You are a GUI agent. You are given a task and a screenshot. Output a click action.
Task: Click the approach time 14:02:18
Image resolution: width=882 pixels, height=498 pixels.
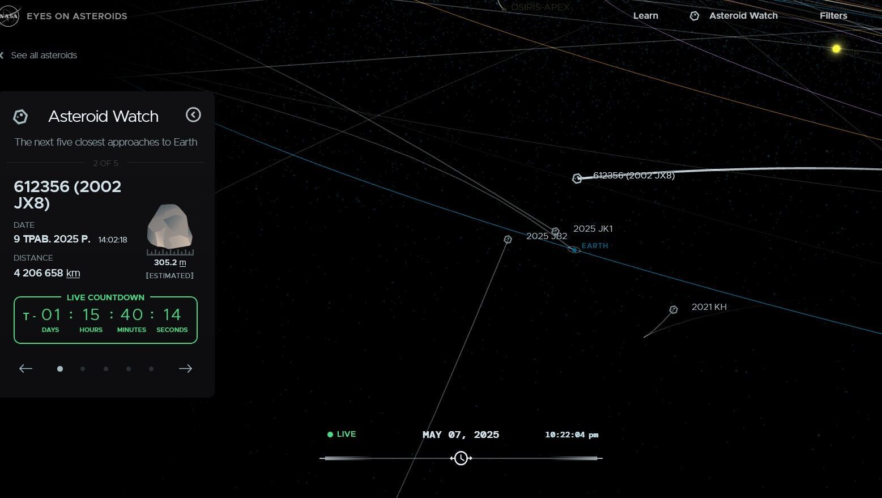(113, 240)
